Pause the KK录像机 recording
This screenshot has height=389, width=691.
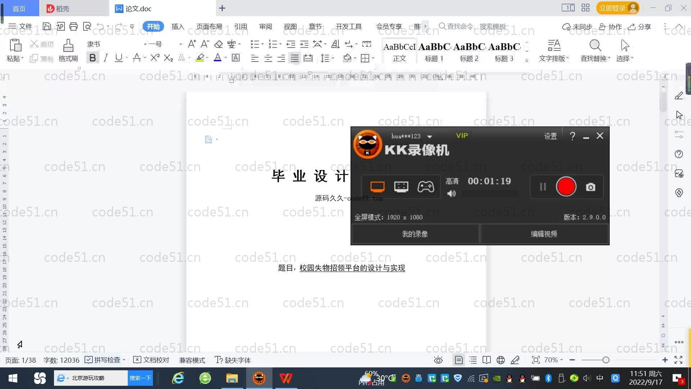coord(543,187)
